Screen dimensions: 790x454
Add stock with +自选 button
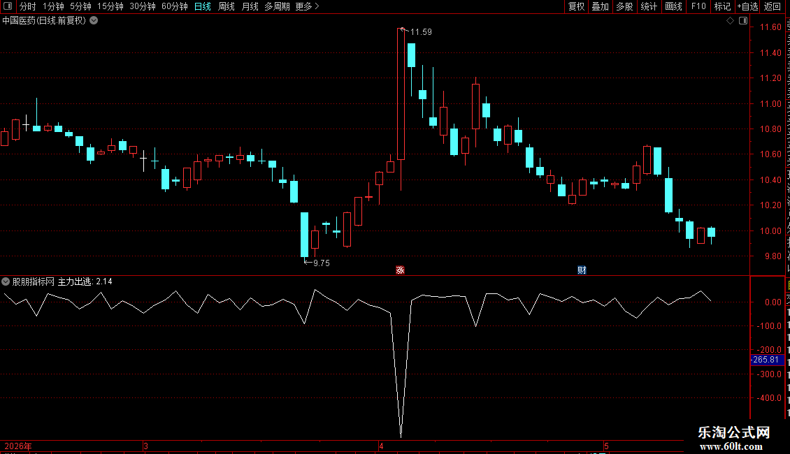point(747,6)
